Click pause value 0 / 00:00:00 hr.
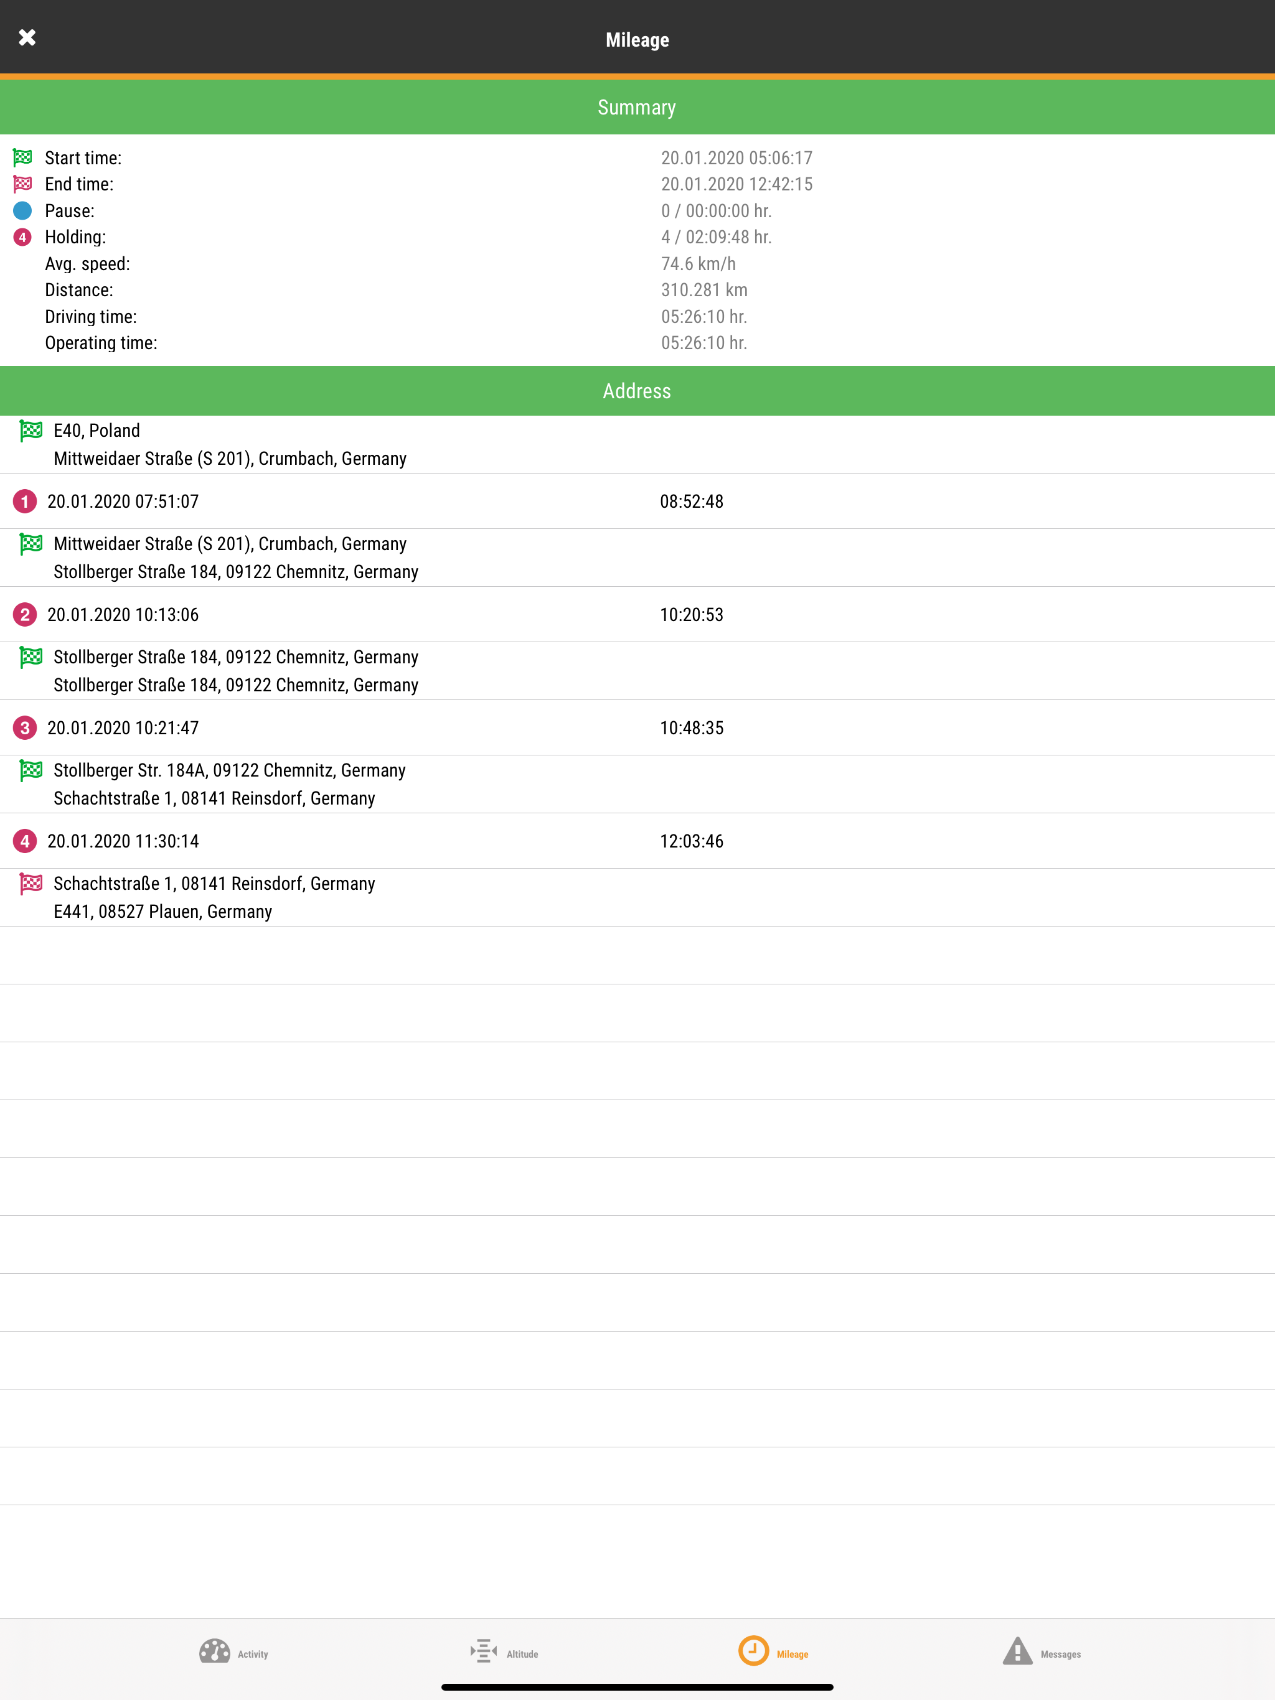1275x1700 pixels. click(x=716, y=210)
